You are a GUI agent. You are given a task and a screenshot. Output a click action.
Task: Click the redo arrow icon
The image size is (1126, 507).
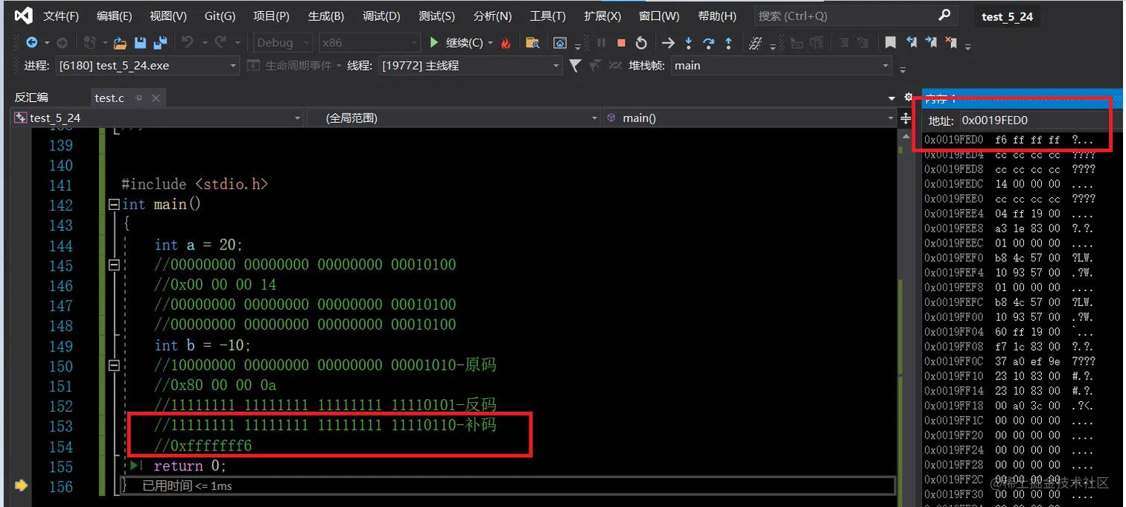coord(221,43)
